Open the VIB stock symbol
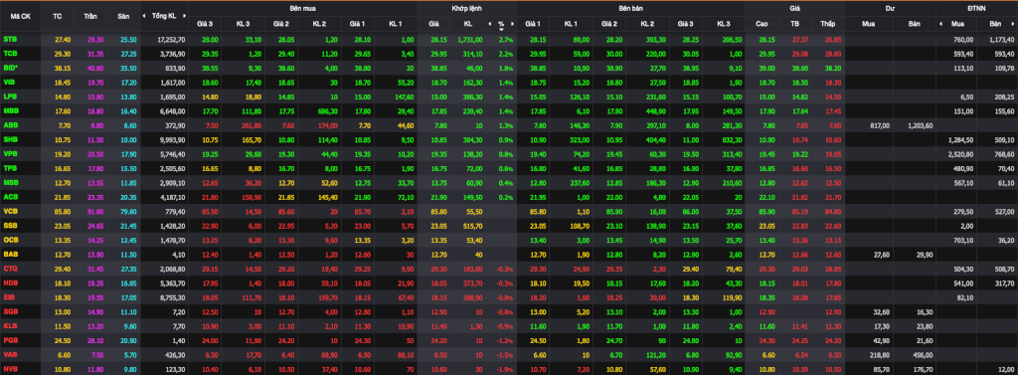This screenshot has height=375, width=1018. (9, 82)
